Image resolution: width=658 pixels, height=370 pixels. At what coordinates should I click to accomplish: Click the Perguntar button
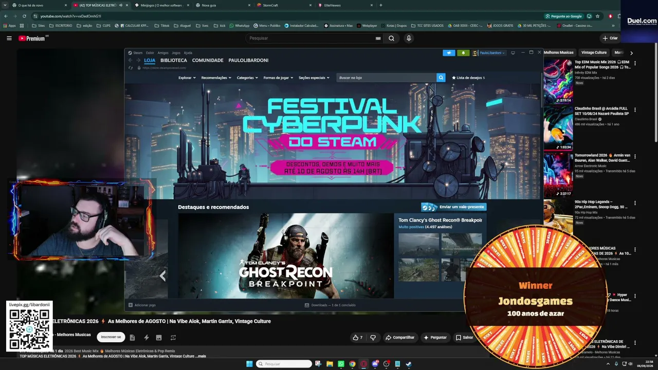435,338
